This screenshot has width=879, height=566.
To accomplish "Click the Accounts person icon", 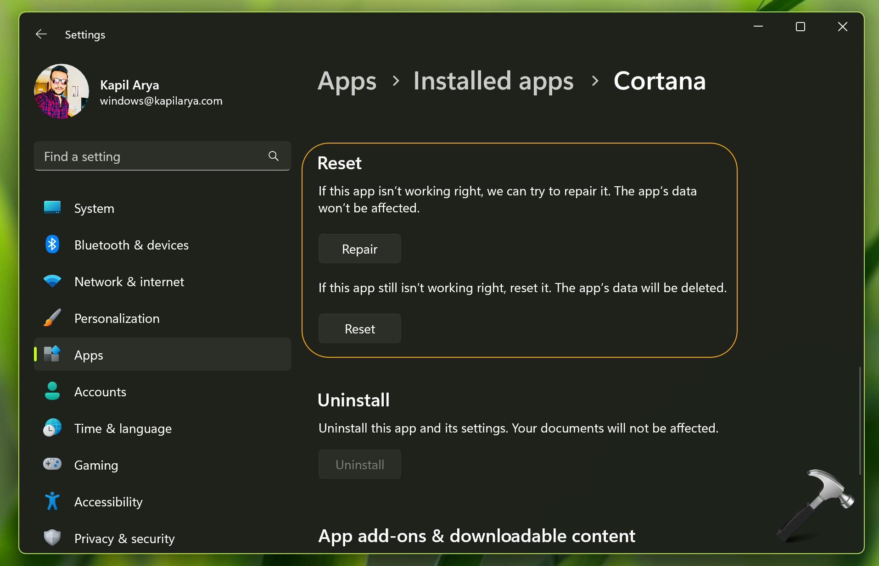I will coord(52,391).
